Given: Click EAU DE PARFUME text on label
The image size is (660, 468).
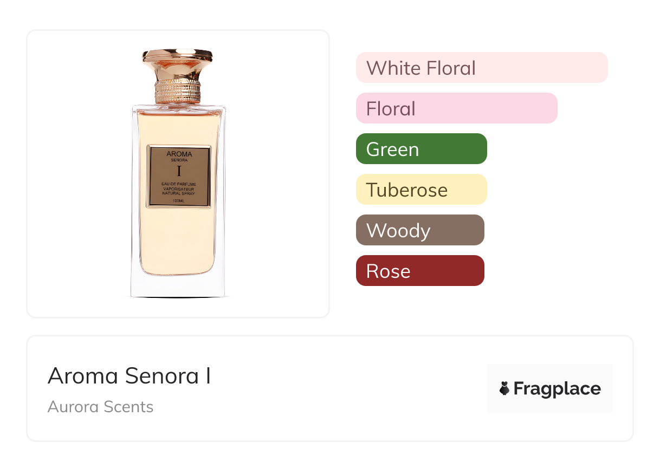Looking at the screenshot, I should click(x=179, y=185).
